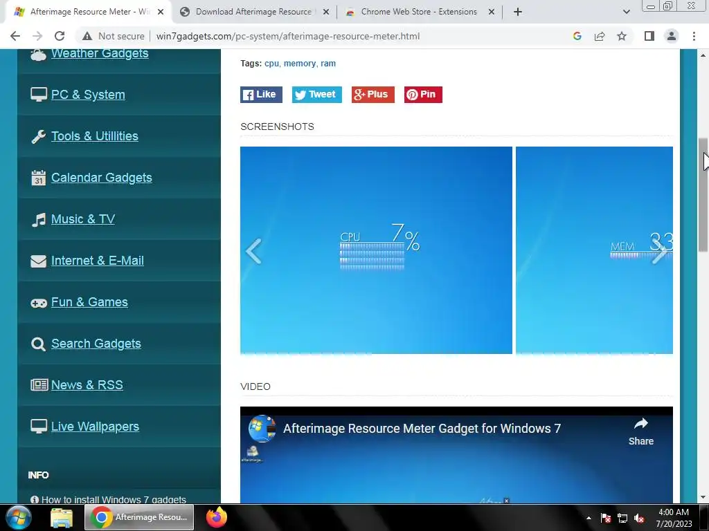709x531 pixels.
Task: Click the monitor icon beside Live Wallpapers
Action: coord(39,427)
